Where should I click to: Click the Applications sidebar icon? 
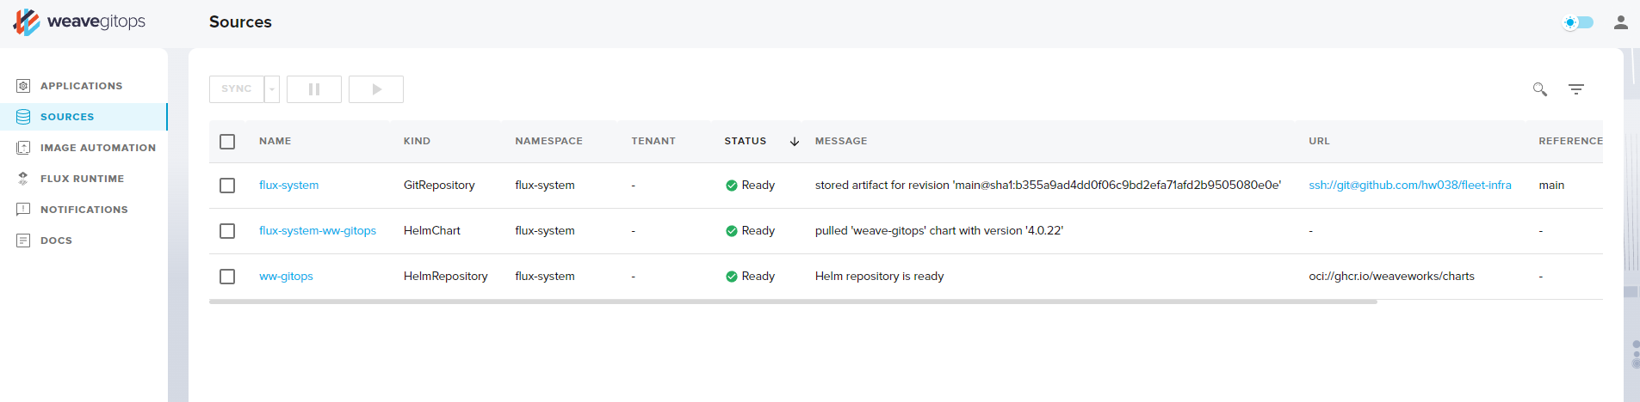pos(23,86)
